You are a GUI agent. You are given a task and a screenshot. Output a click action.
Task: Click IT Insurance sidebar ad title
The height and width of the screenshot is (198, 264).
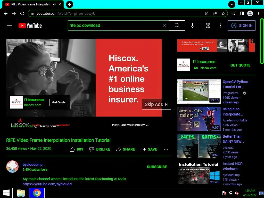point(204,62)
